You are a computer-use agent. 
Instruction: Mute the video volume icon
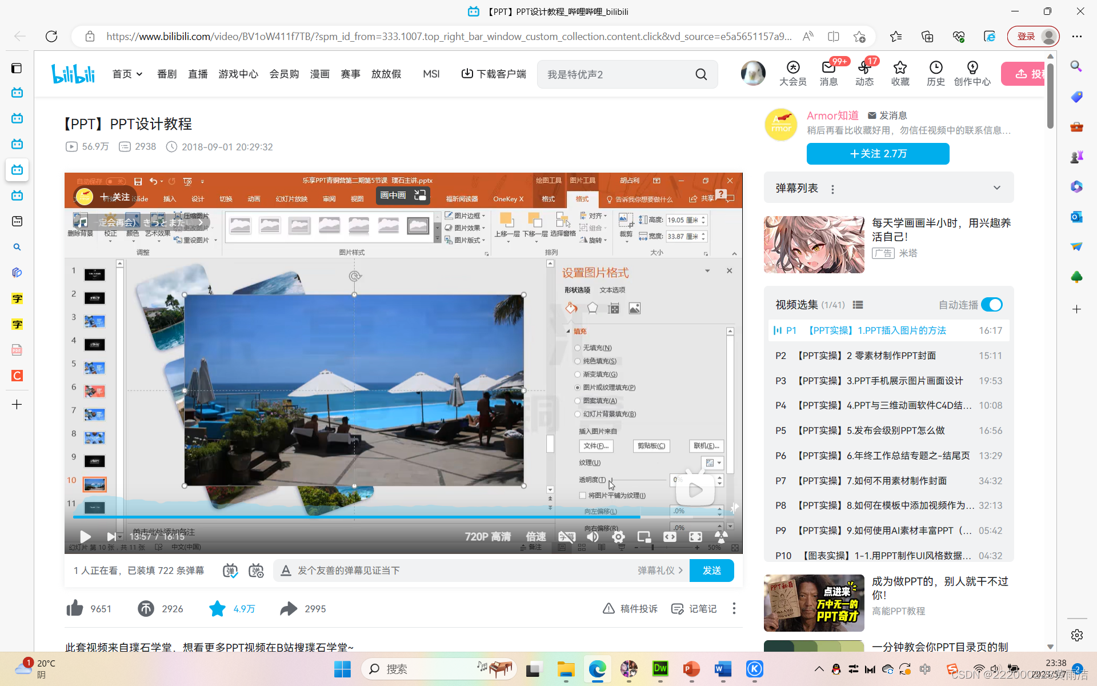tap(593, 536)
